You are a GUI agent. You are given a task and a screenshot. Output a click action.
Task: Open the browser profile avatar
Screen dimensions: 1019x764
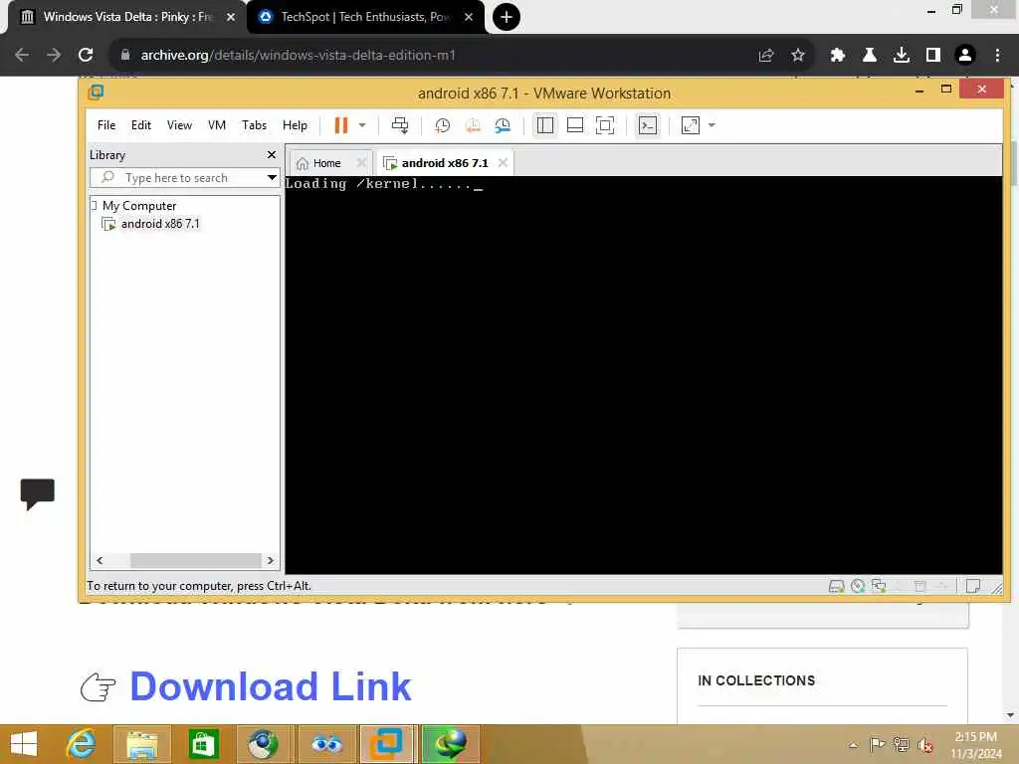coord(965,56)
